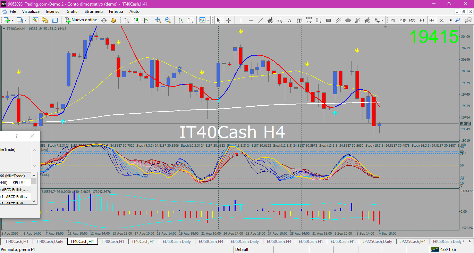The image size is (474, 253).
Task: Switch timeframe to D1
Action: pos(441,20)
